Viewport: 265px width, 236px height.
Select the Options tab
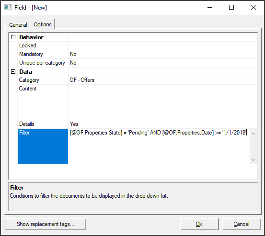pyautogui.click(x=43, y=24)
